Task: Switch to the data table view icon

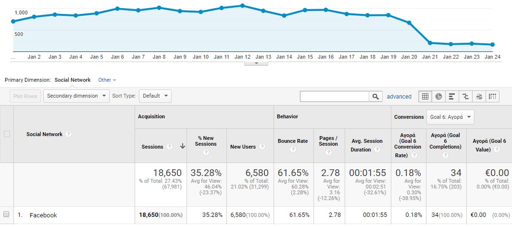Action: click(425, 96)
